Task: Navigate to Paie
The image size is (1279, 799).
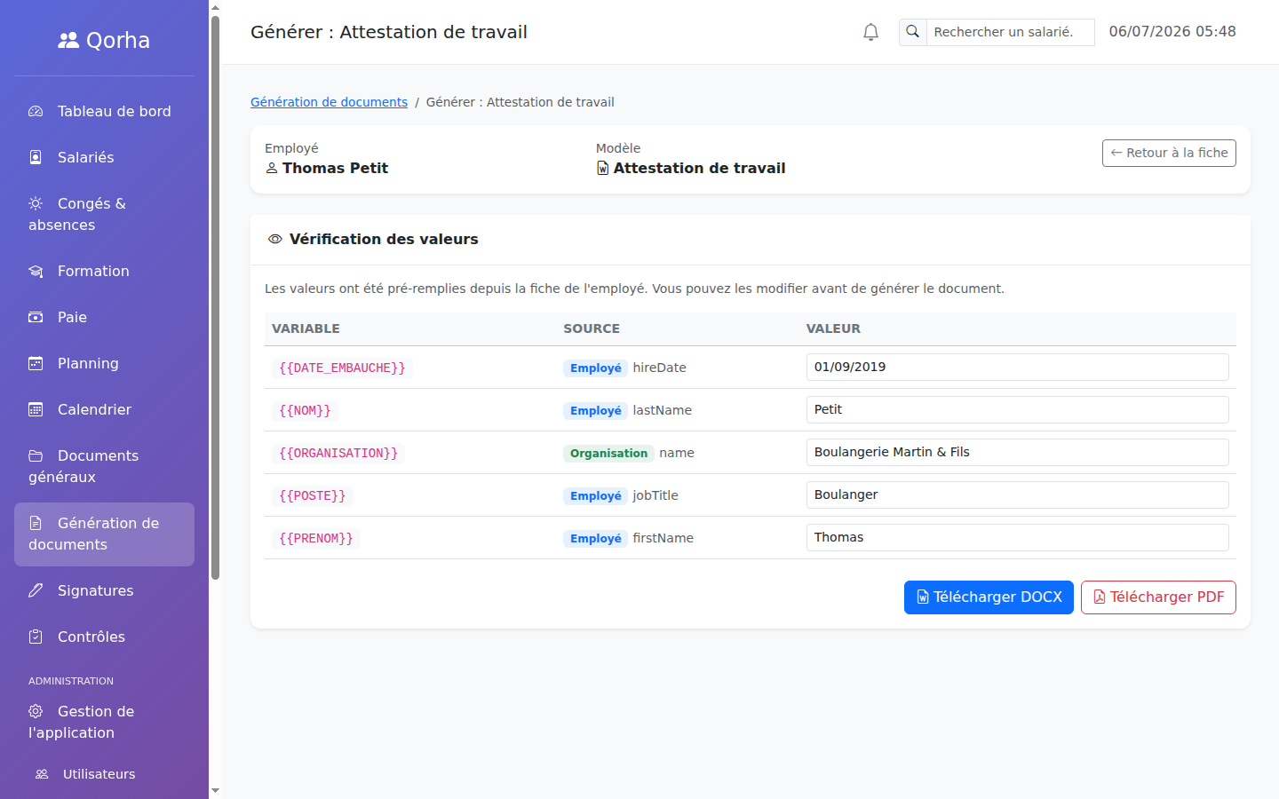Action: (104, 317)
